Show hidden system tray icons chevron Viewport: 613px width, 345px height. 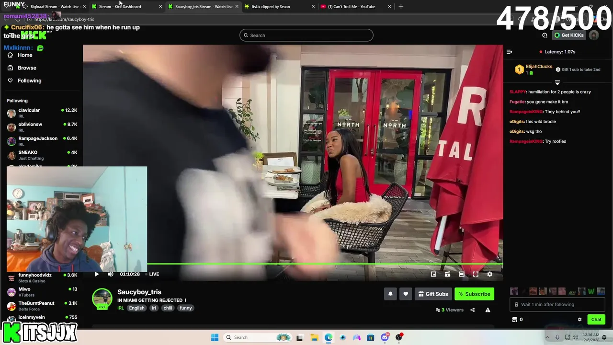pos(547,337)
